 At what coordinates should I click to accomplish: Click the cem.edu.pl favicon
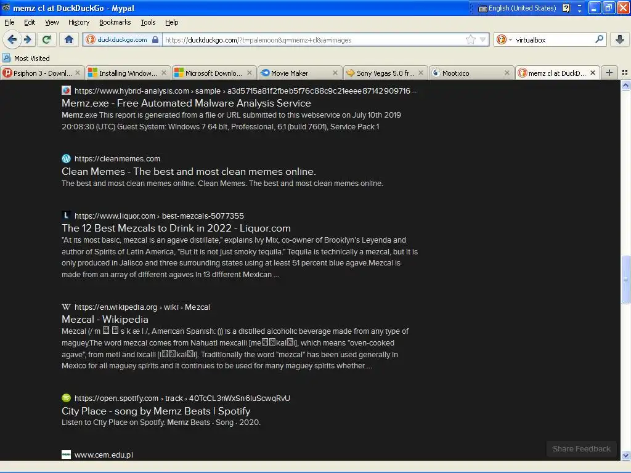(67, 455)
